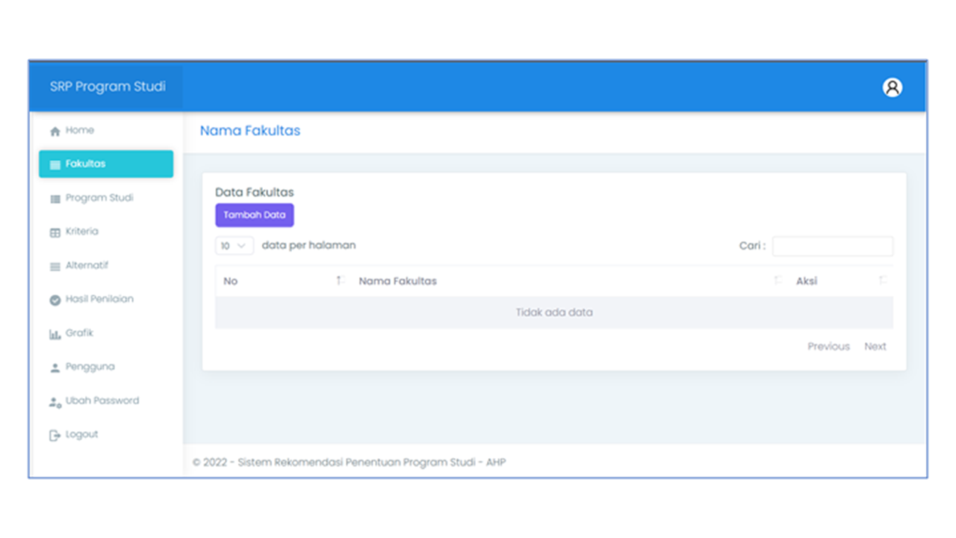Screen dimensions: 956x538
Task: Click the Home house icon in sidebar
Action: click(55, 132)
